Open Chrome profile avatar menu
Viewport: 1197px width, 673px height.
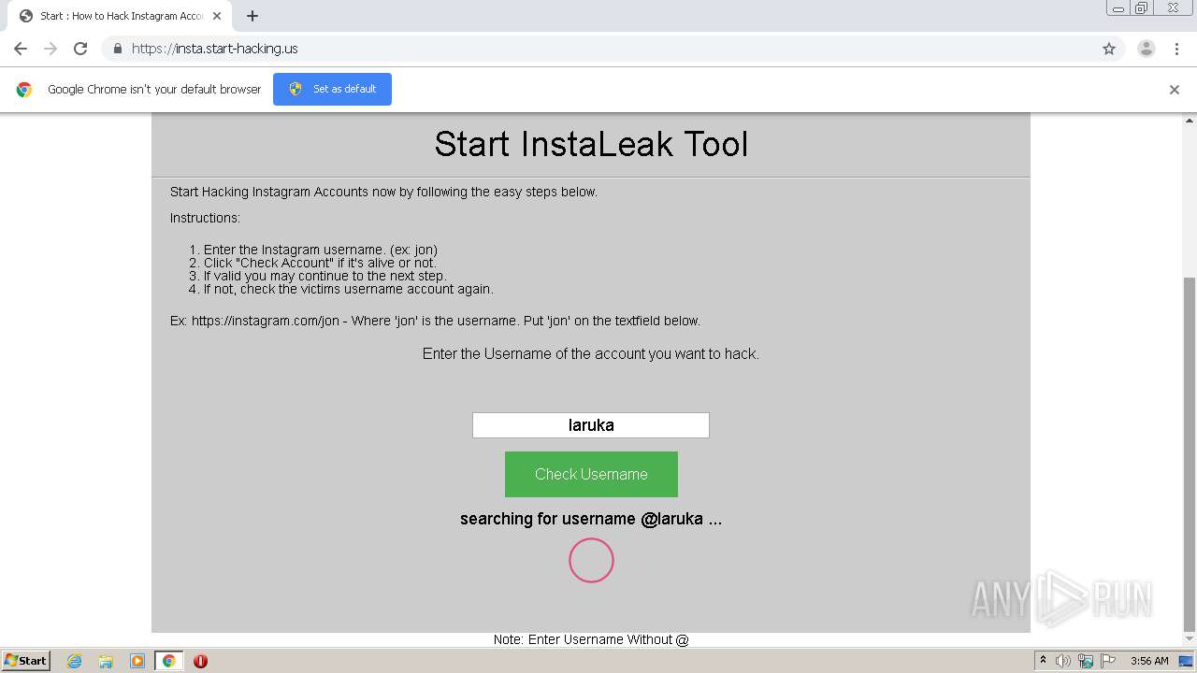click(1146, 49)
